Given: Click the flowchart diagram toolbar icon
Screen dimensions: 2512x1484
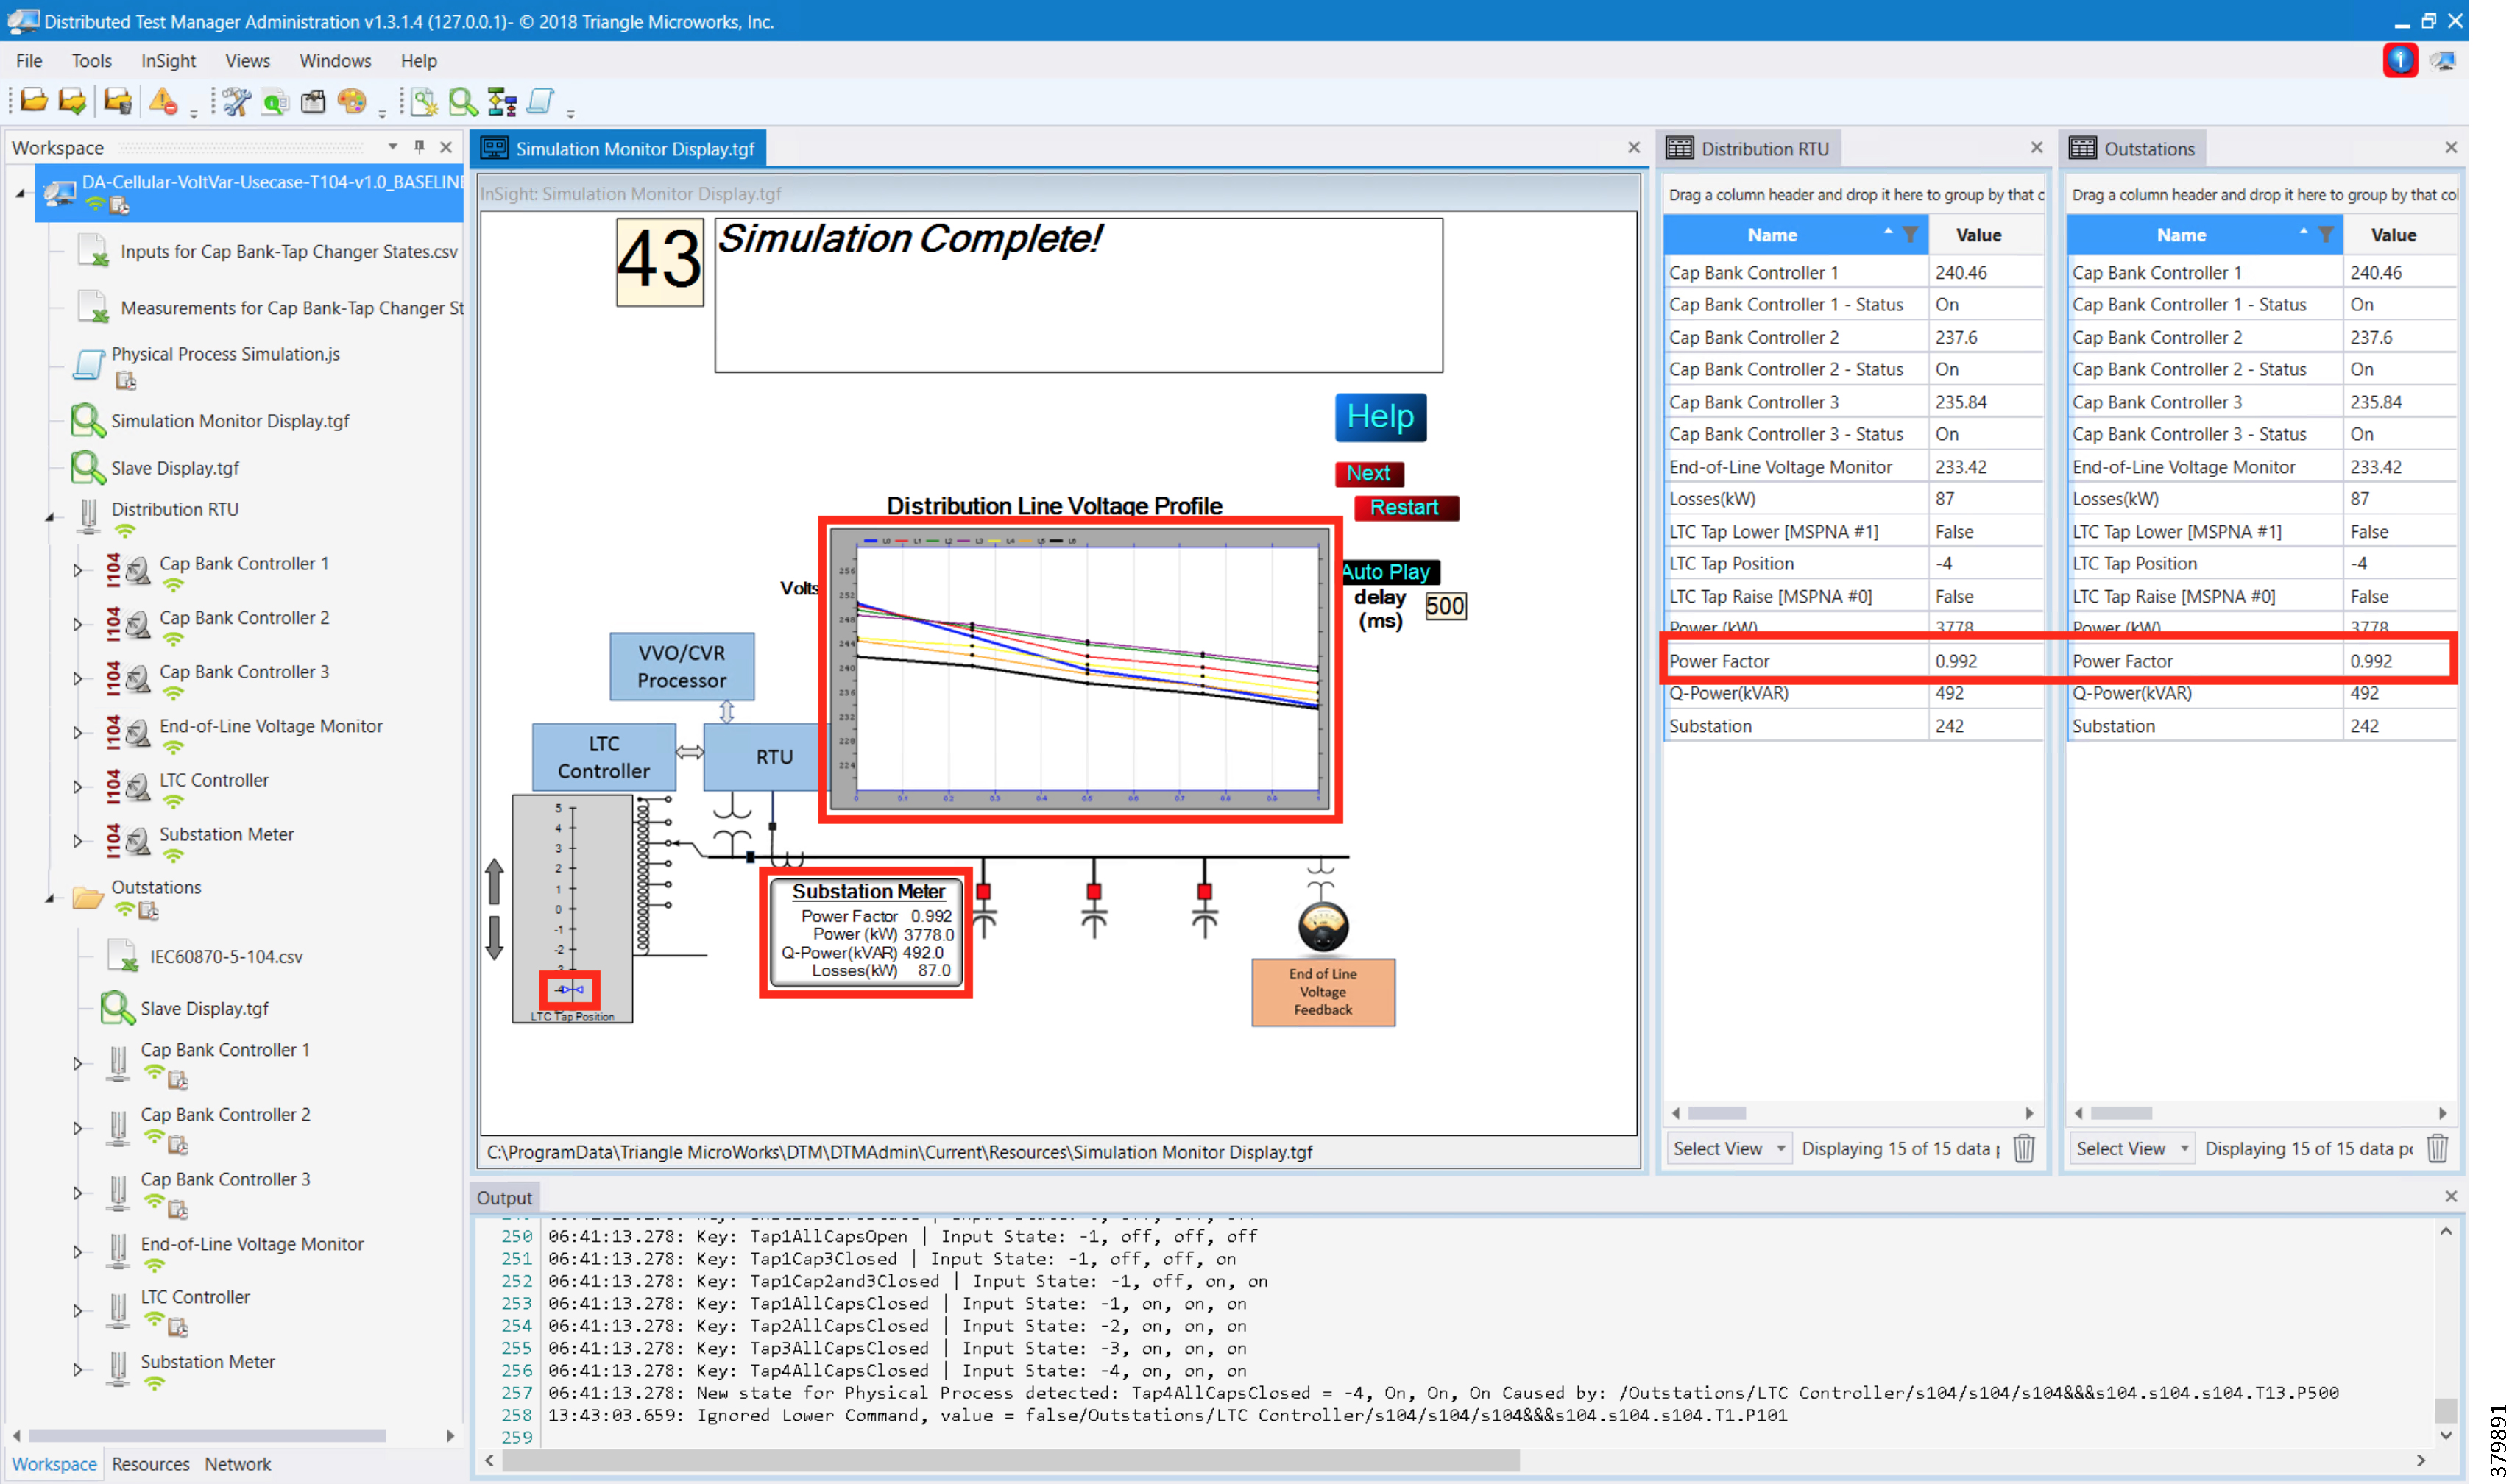Looking at the screenshot, I should pyautogui.click(x=501, y=101).
